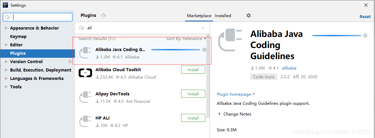Install the HP ALI plugin
This screenshot has width=375, height=138.
coord(193,118)
